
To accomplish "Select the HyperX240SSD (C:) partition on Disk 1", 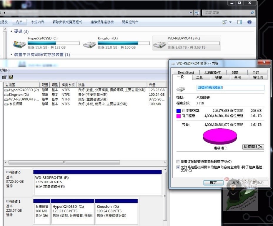I will pyautogui.click(x=72, y=211).
